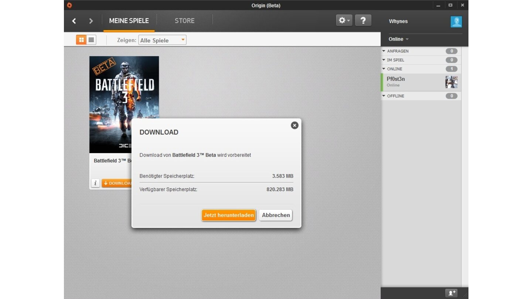Click the 3.583 MB required space value
Screen dimensions: 532x299
click(x=283, y=176)
